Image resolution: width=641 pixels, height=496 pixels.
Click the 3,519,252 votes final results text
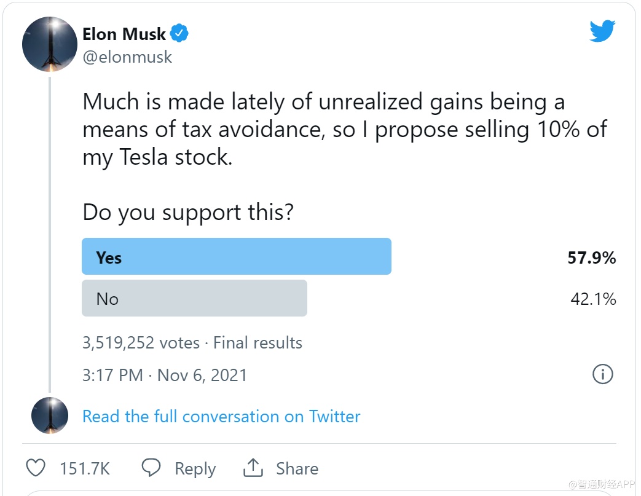(192, 342)
